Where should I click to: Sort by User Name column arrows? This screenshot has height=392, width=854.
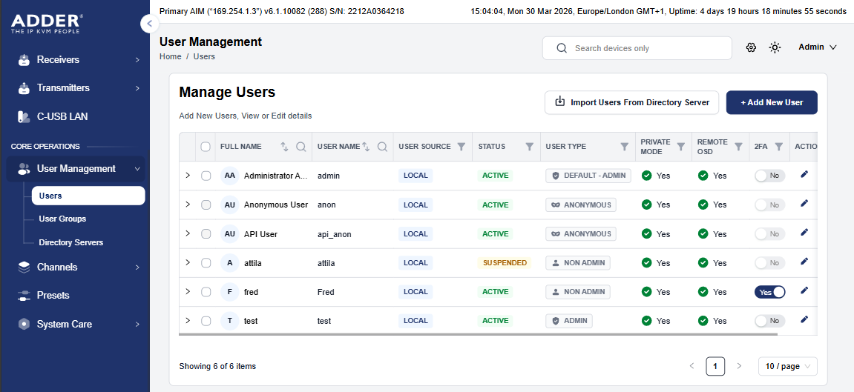coord(366,146)
